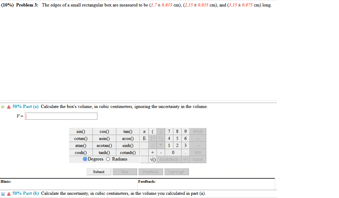The image size is (339, 198).
Task: Click inside the V= answer field
Action: [x=61, y=116]
